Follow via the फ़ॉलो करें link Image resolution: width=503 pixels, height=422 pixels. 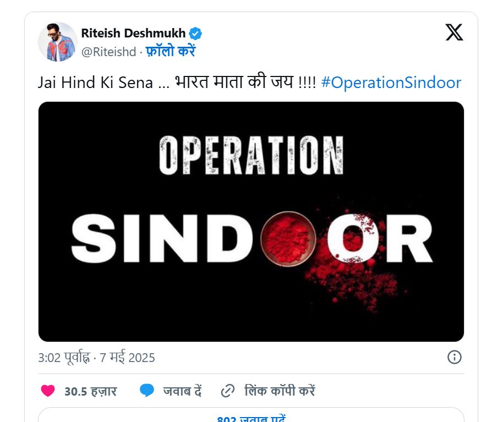tap(171, 51)
